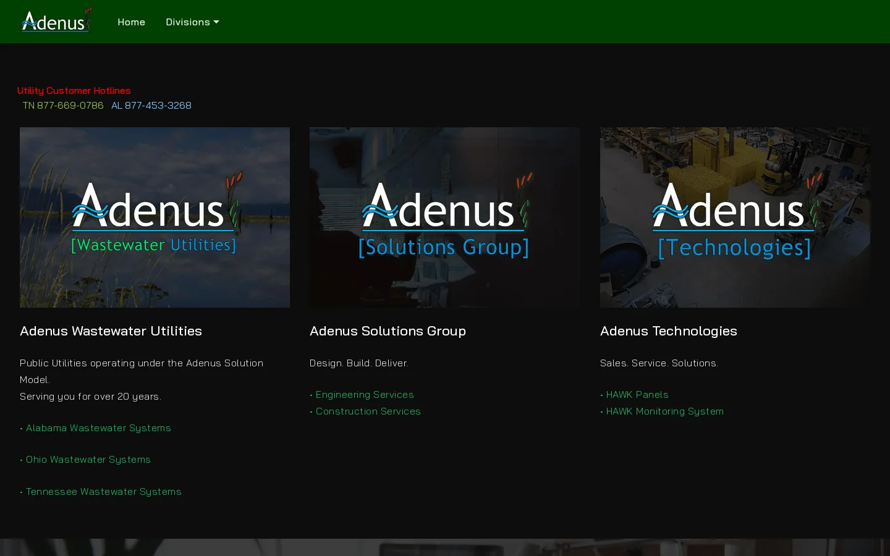Go to the Home page

132,22
